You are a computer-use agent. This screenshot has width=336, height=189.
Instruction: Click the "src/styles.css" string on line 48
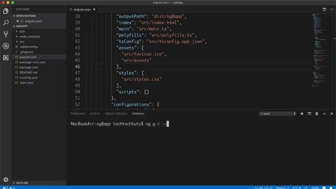click(141, 79)
